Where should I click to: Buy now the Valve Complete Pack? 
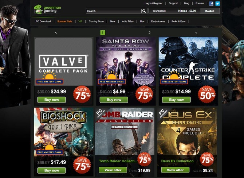point(51,100)
